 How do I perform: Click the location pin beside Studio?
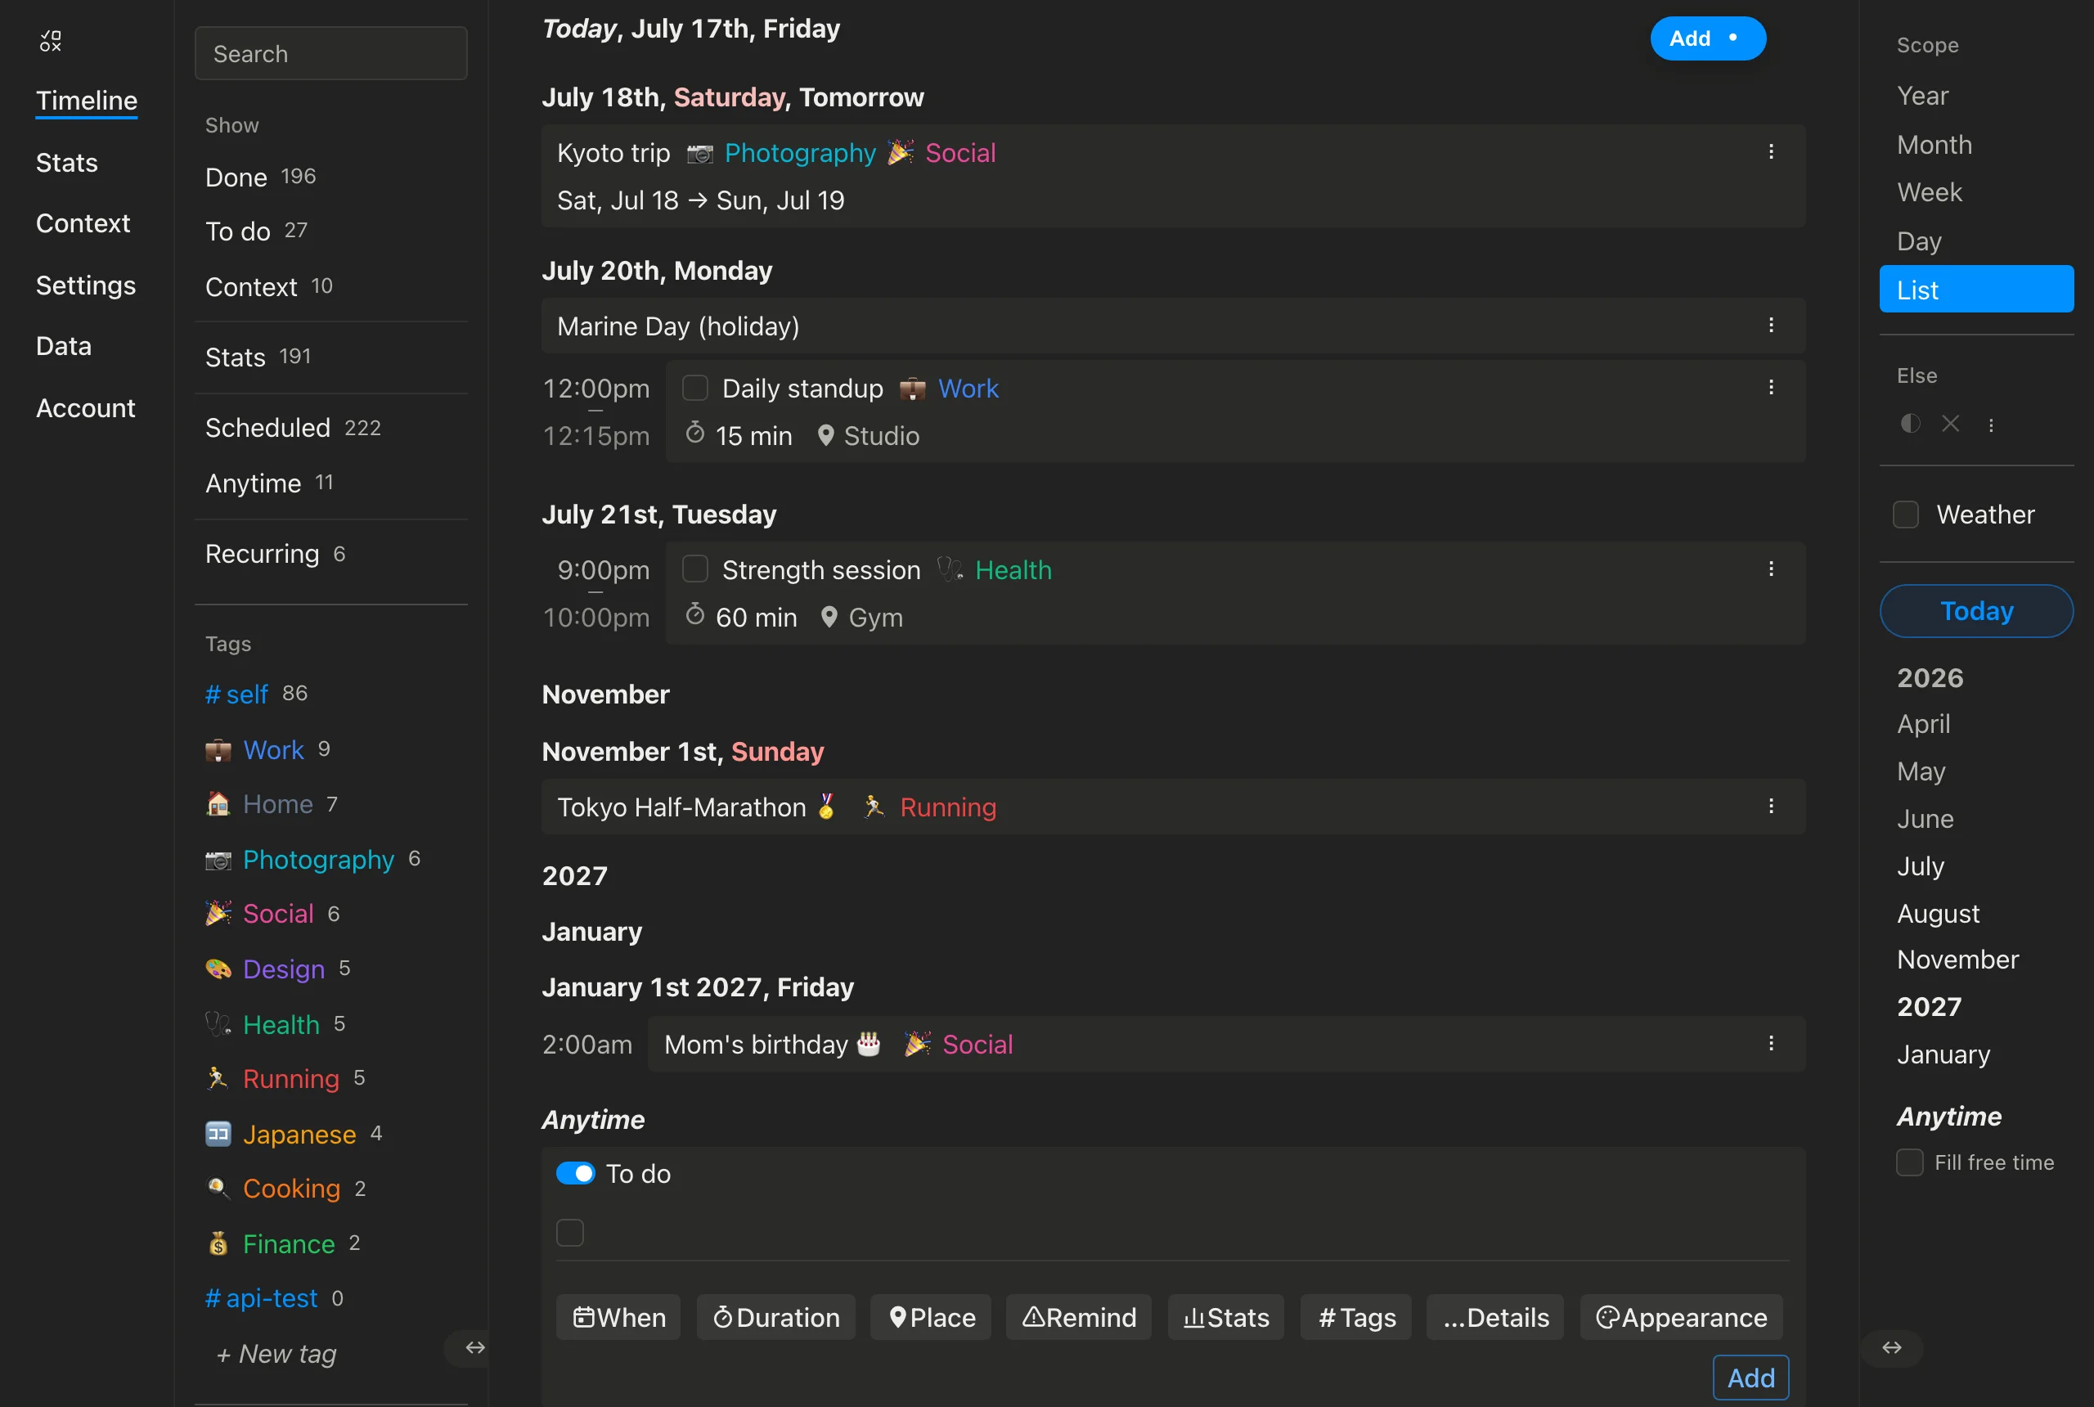click(x=826, y=435)
